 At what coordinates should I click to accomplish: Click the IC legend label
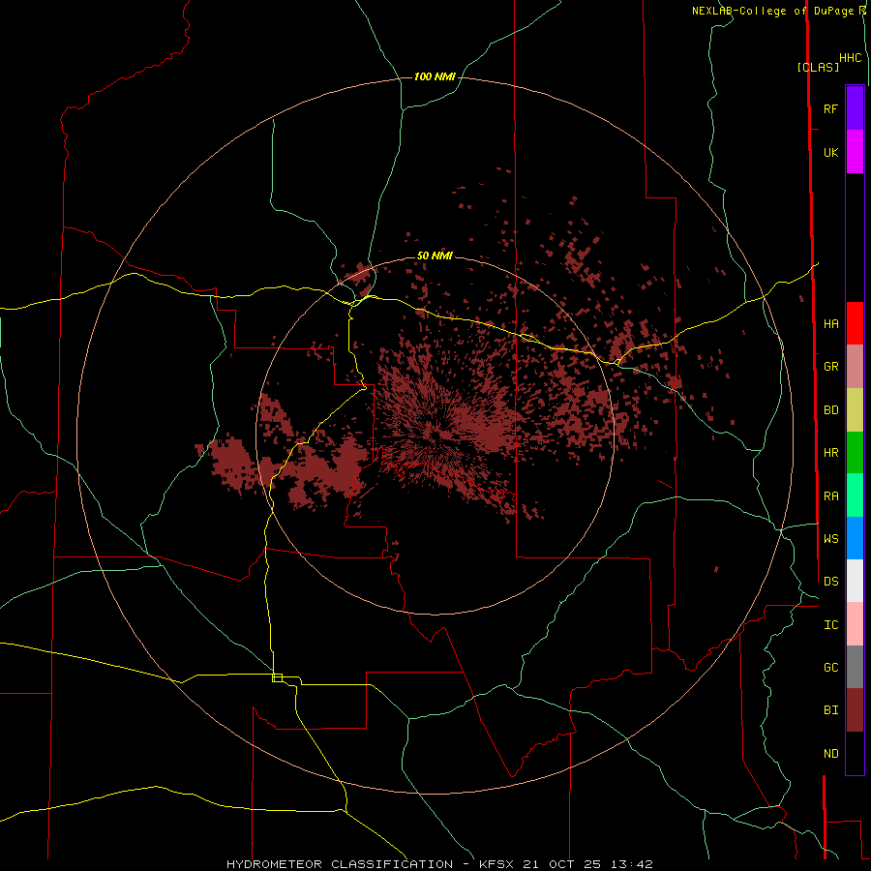pos(831,625)
